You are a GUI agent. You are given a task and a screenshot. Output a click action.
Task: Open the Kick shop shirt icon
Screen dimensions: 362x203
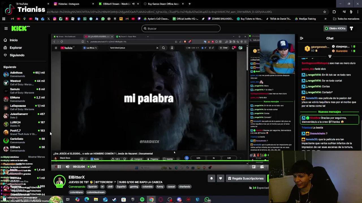pyautogui.click(x=352, y=28)
